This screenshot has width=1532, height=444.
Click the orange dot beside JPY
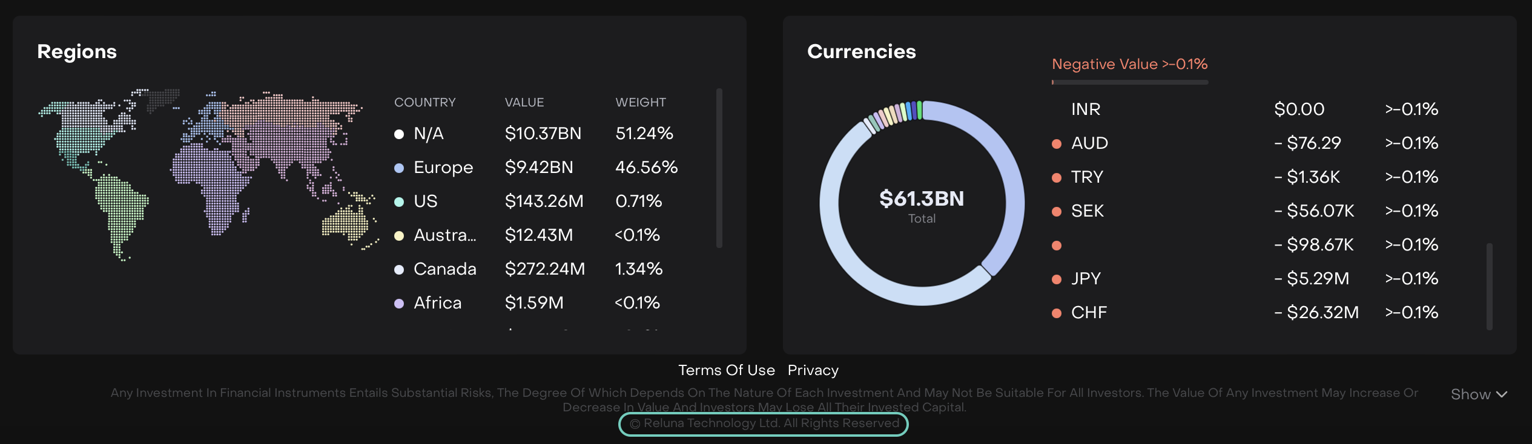click(x=1057, y=279)
